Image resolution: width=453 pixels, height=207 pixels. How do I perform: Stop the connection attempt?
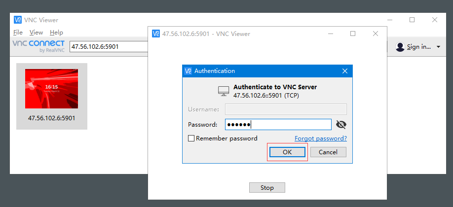click(x=267, y=188)
